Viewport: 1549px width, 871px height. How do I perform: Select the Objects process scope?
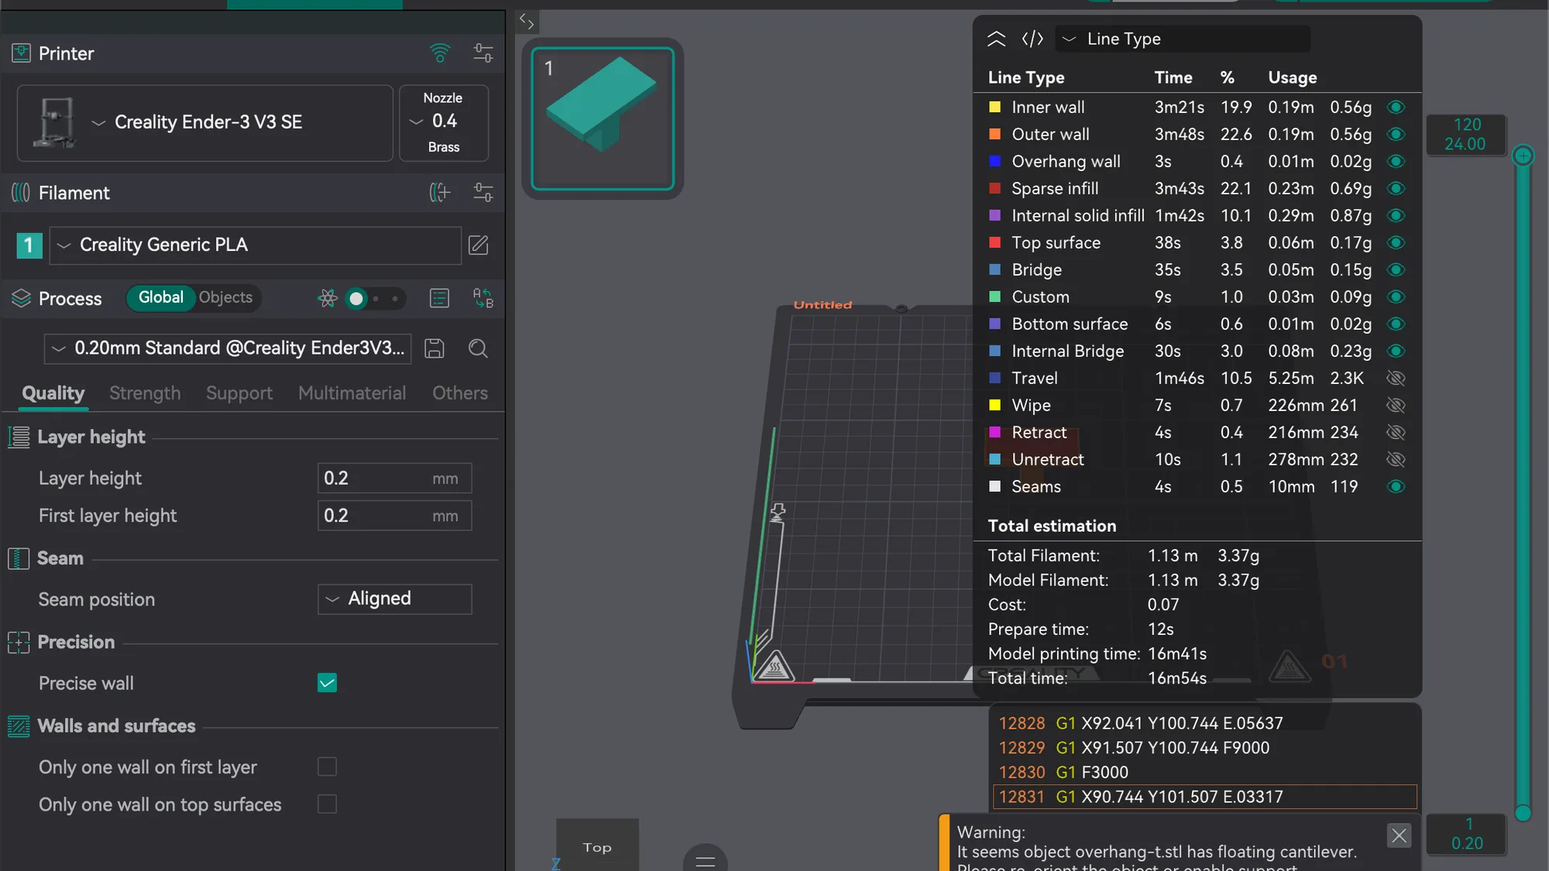225,298
